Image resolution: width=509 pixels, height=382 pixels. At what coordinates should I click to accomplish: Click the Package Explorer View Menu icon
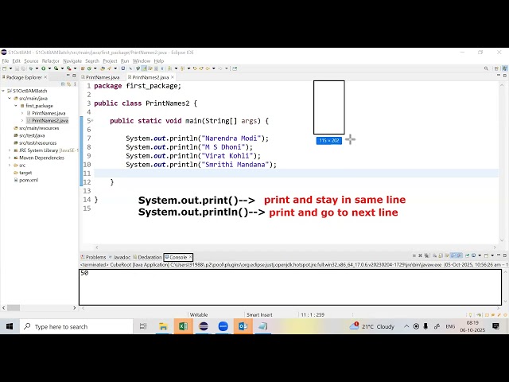[75, 84]
